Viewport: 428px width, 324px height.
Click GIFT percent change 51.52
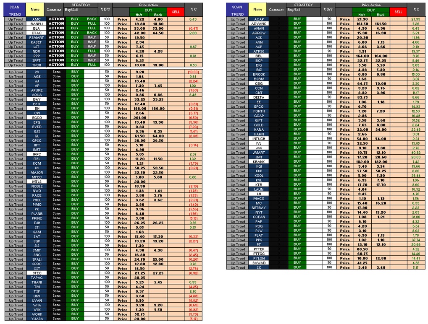click(416, 120)
